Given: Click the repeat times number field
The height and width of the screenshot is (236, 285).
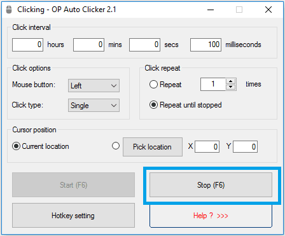Looking at the screenshot, I should pos(213,84).
